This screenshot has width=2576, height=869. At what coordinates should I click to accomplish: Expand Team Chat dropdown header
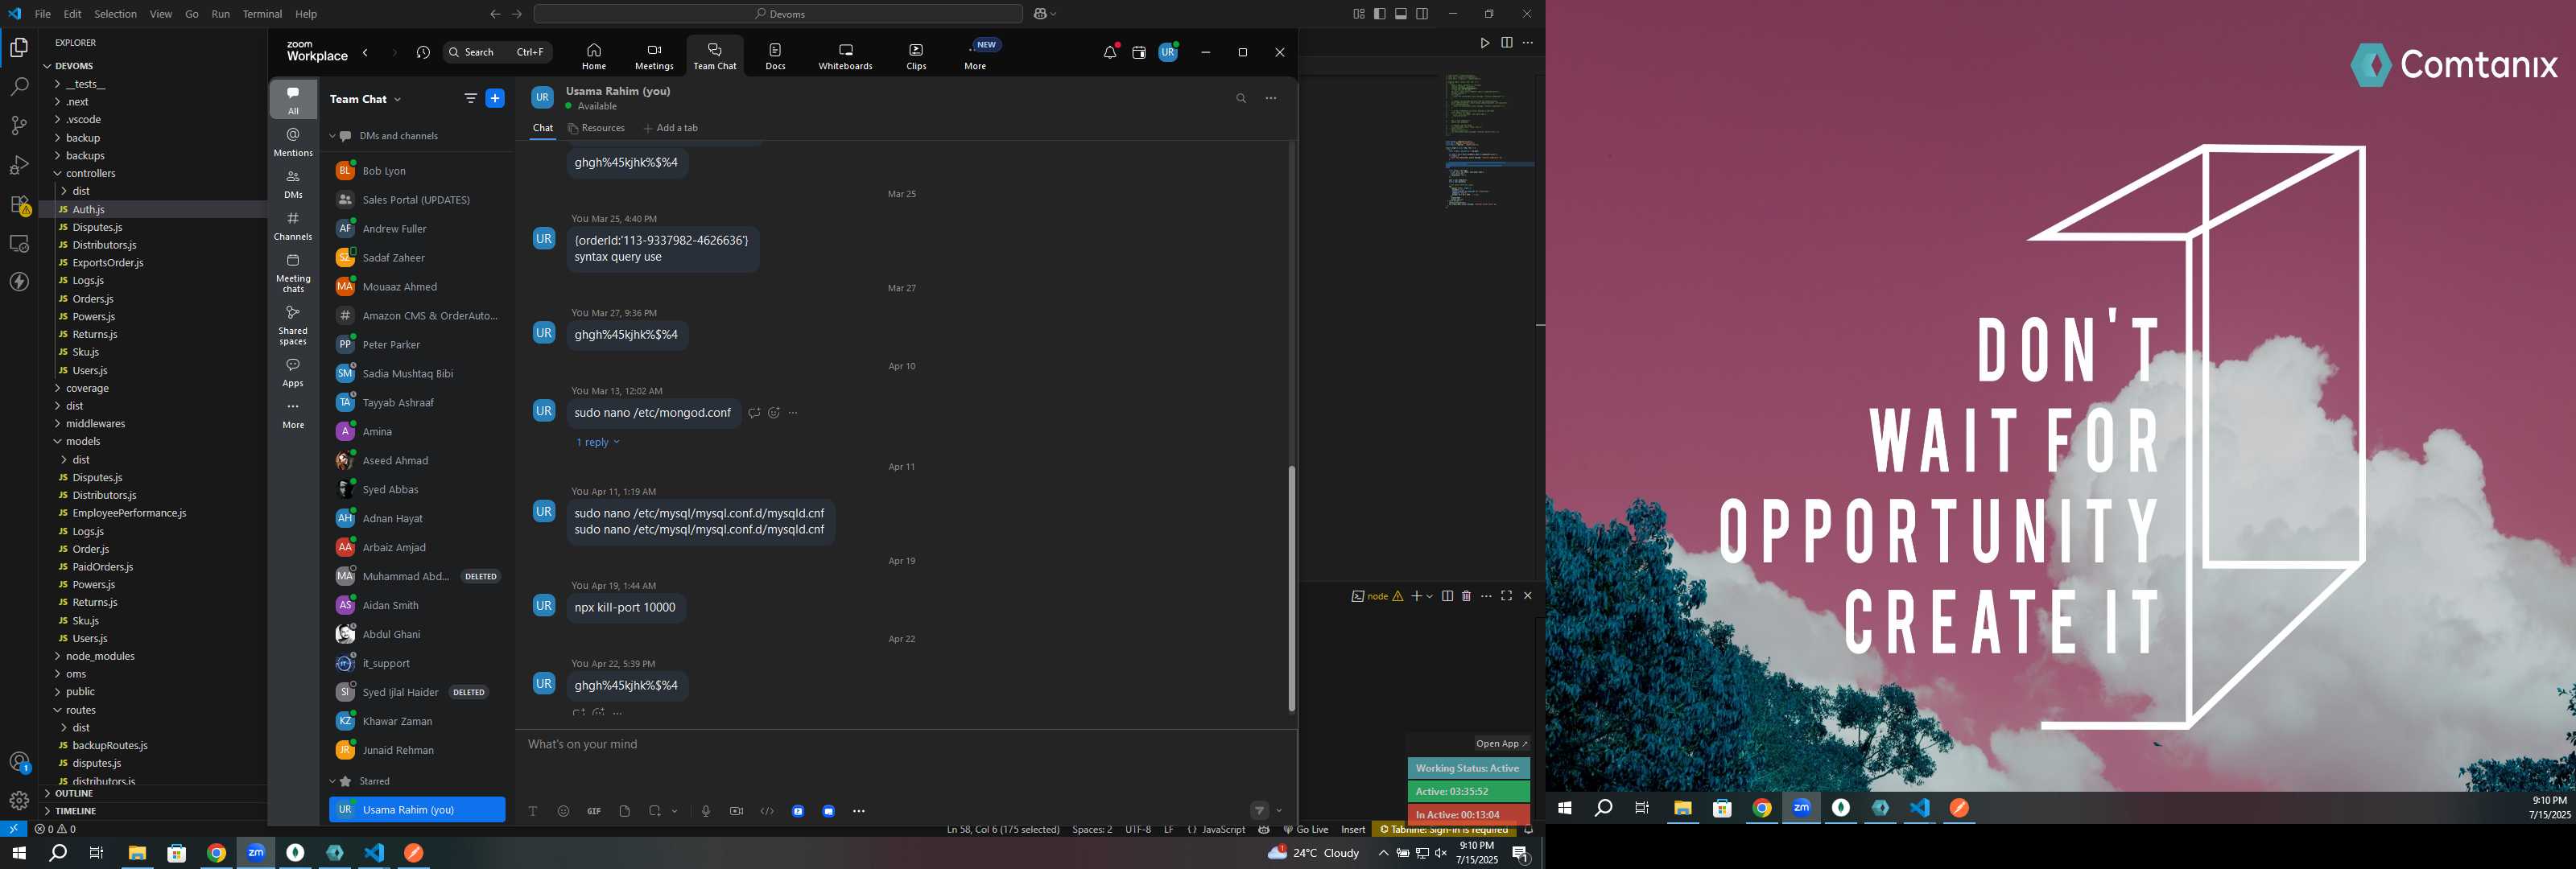coord(366,99)
